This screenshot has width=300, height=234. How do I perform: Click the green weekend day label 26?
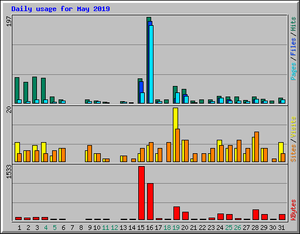pyautogui.click(x=237, y=228)
